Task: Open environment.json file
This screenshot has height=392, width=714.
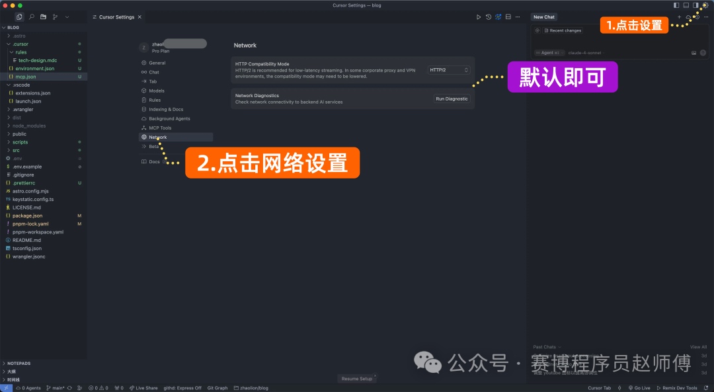Action: click(x=44, y=69)
